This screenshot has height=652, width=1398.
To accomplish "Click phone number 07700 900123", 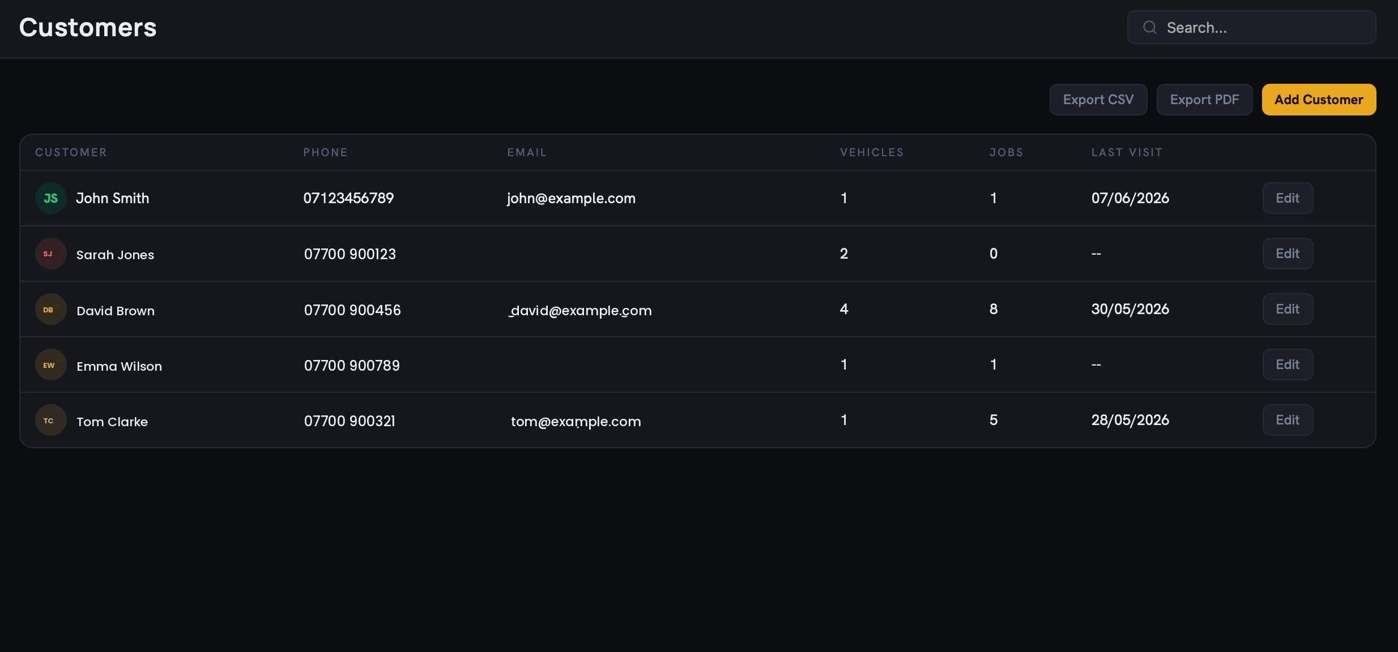I will (350, 254).
